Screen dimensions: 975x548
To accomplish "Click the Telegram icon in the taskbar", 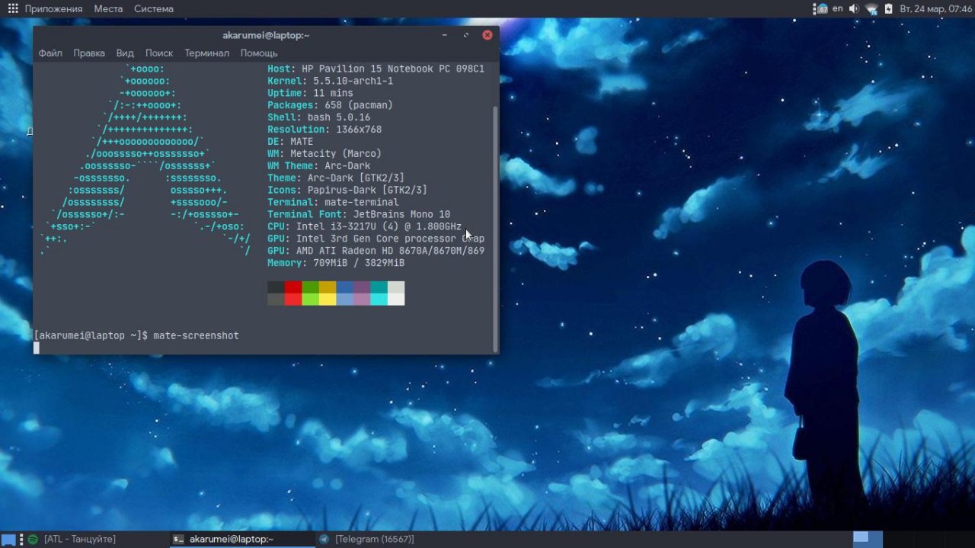I will (x=324, y=540).
